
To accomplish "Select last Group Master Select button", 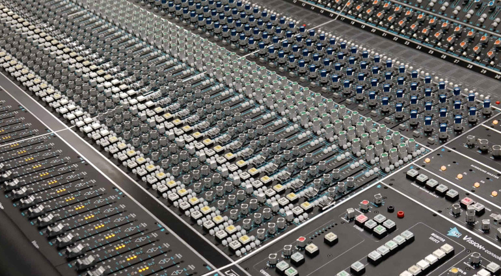I will tap(452, 195).
